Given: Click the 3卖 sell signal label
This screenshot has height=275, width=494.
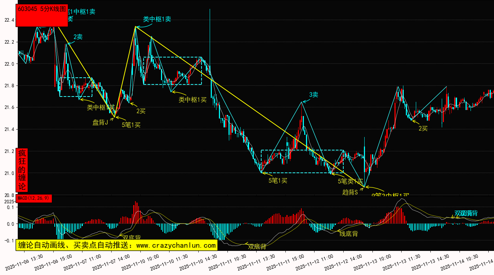Looking at the screenshot, I should tap(313, 94).
